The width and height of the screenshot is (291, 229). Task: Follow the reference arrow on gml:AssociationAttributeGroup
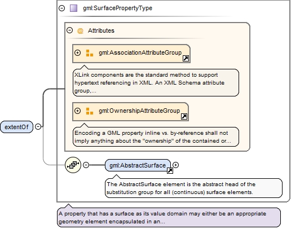point(186,59)
